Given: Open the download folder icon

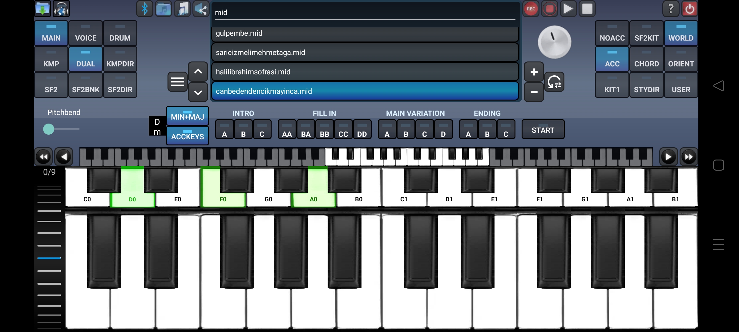Looking at the screenshot, I should pos(42,9).
